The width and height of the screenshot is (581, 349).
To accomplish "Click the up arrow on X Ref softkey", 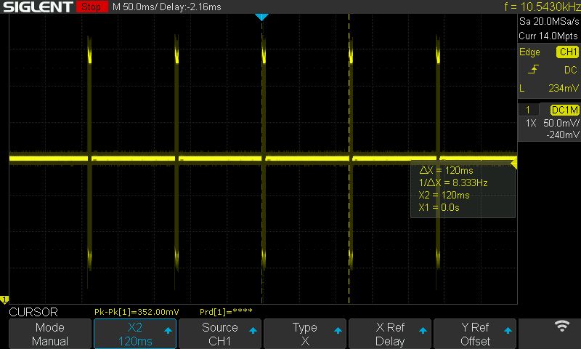I will click(x=423, y=330).
